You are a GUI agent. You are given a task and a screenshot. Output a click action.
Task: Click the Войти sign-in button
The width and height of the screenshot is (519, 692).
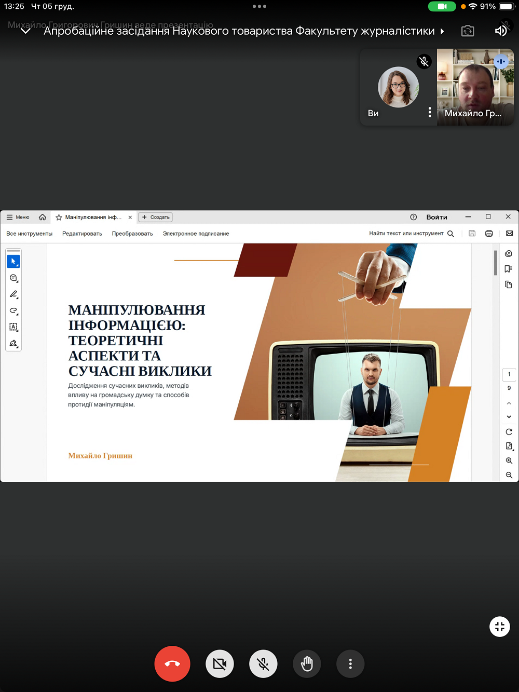[x=436, y=217]
